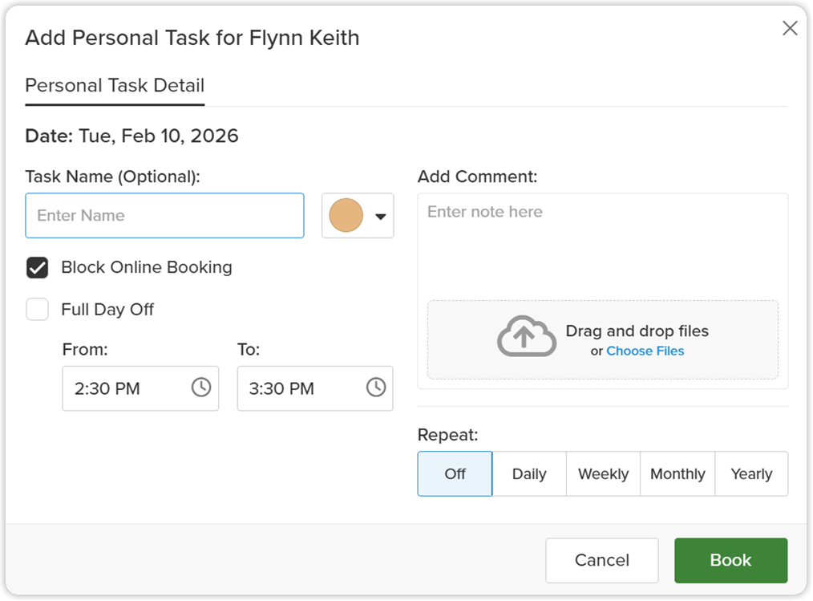Click the green Book button

(x=730, y=561)
